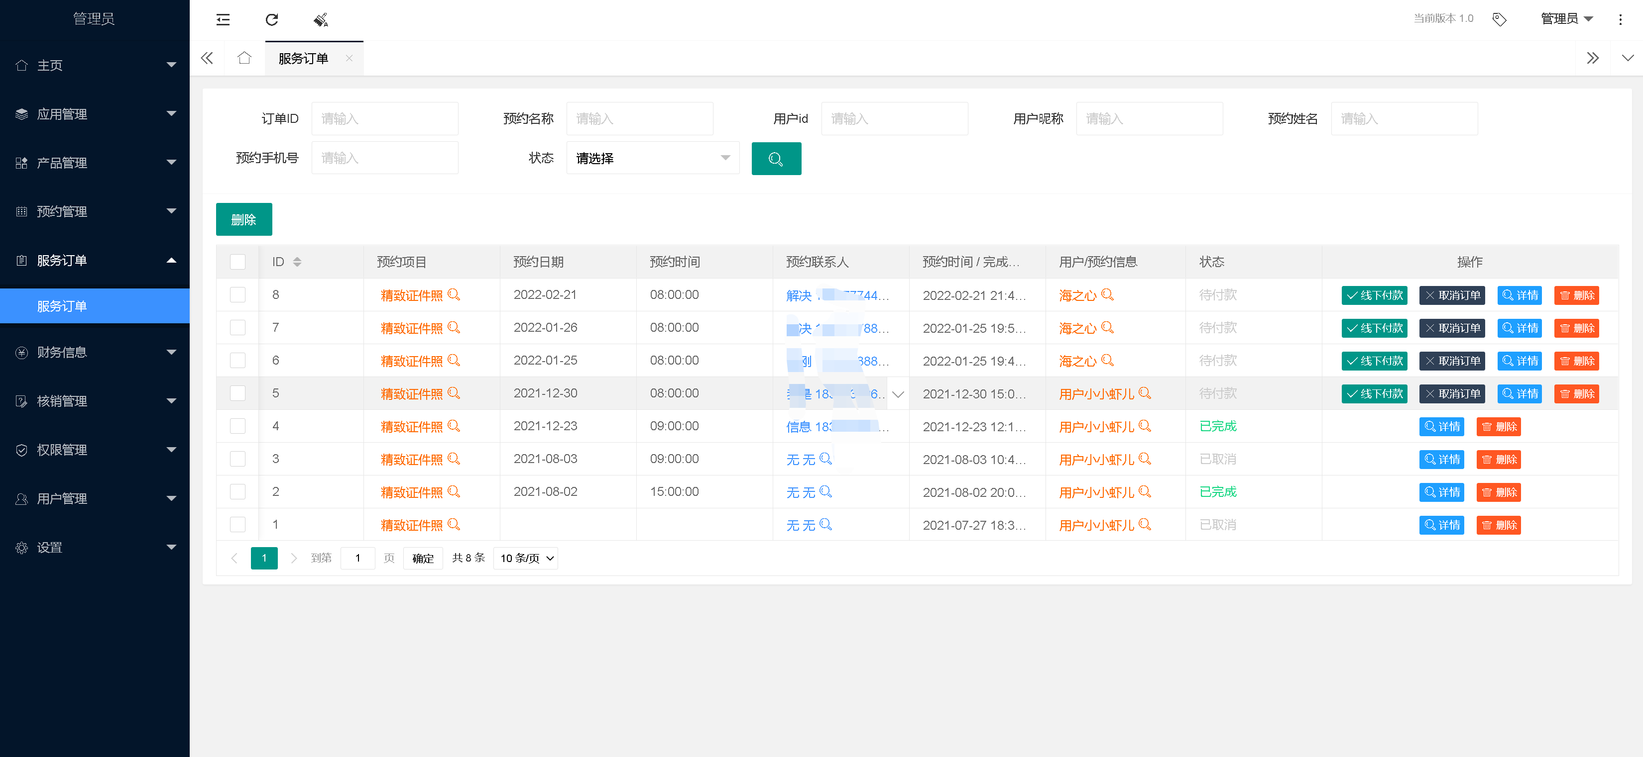Click the tag icon near version label
Viewport: 1643px width, 757px height.
(1500, 19)
